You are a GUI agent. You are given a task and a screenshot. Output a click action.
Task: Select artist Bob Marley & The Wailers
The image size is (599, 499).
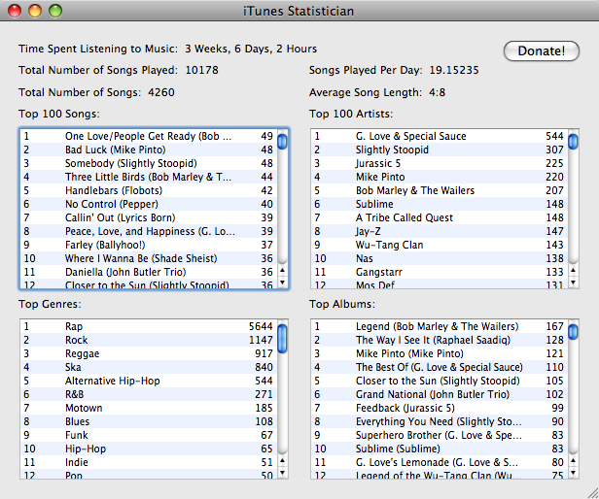[440, 190]
